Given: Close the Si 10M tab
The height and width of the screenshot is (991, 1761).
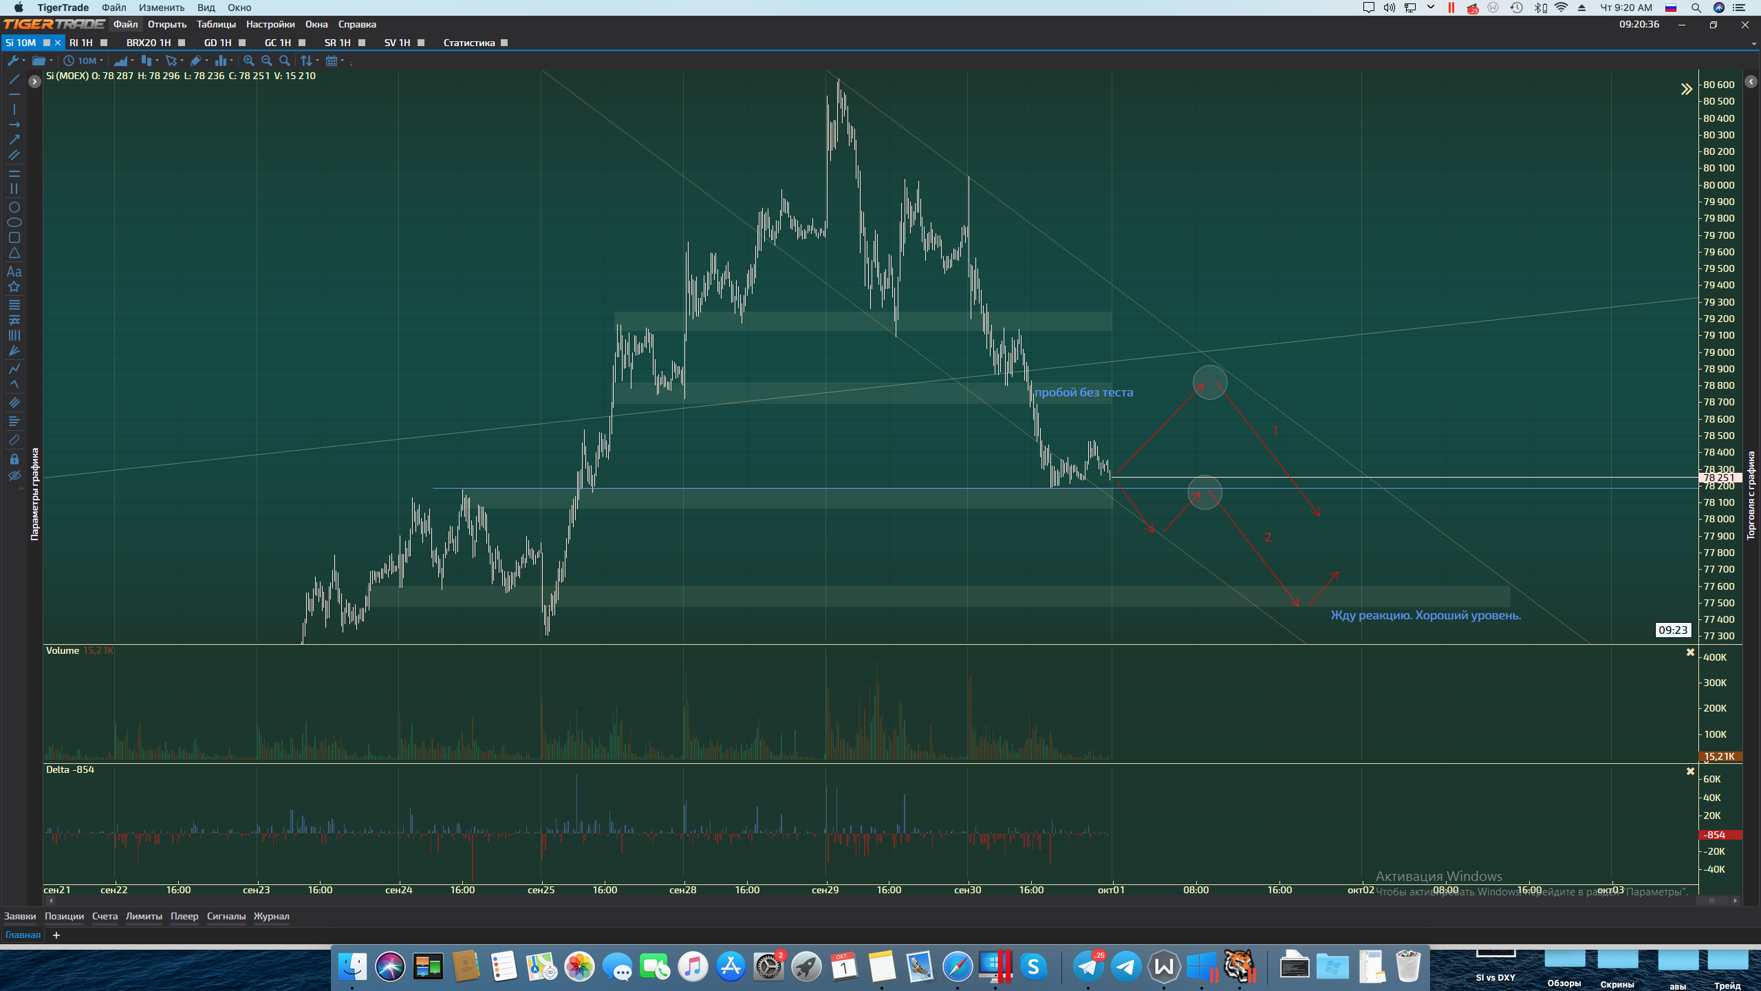Looking at the screenshot, I should pyautogui.click(x=58, y=43).
